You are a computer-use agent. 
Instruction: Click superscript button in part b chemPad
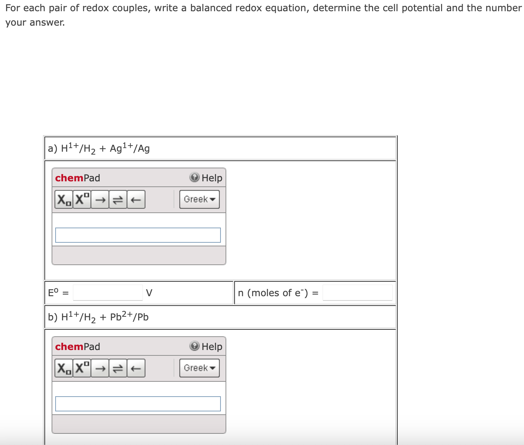pos(82,368)
